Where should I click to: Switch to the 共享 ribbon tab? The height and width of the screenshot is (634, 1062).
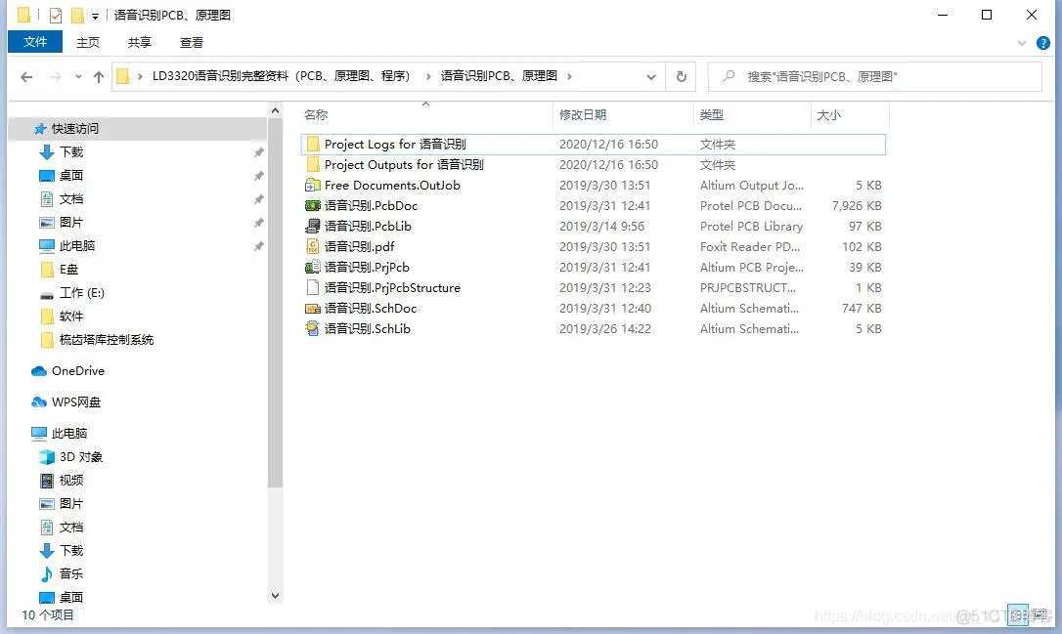click(140, 43)
